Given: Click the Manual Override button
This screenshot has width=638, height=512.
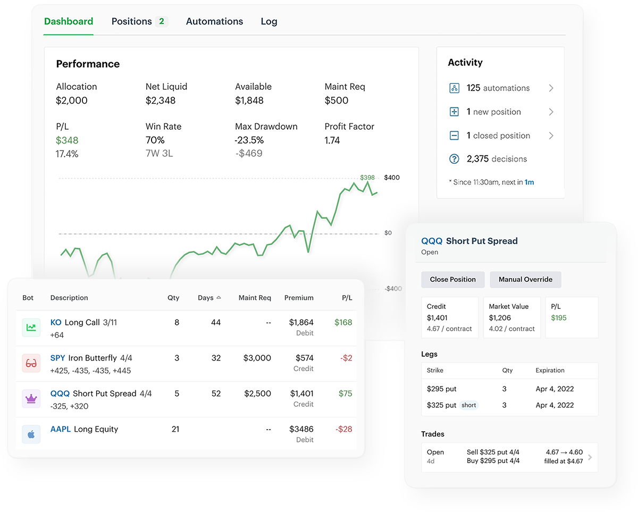Looking at the screenshot, I should tap(525, 280).
